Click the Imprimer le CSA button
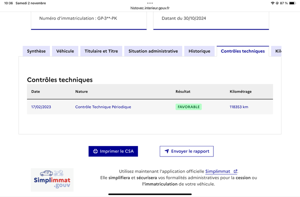Image resolution: width=300 pixels, height=197 pixels. (113, 151)
